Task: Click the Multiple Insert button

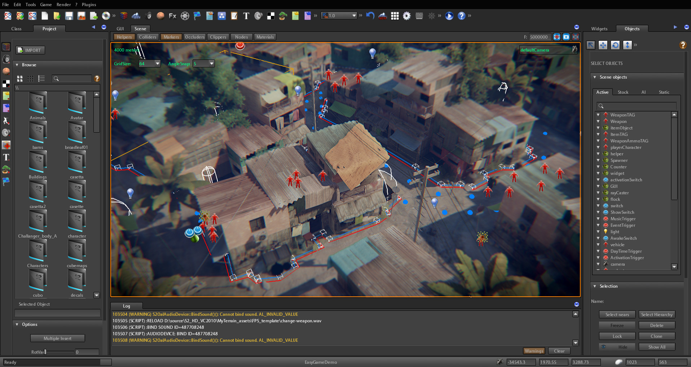Action: click(57, 338)
